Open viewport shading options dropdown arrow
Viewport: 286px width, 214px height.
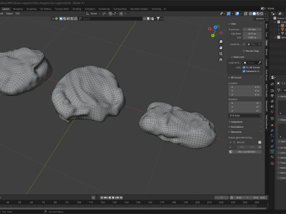pos(265,14)
